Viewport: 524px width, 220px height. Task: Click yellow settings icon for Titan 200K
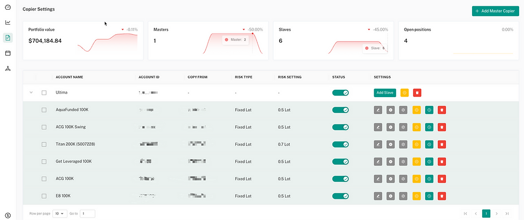417,144
